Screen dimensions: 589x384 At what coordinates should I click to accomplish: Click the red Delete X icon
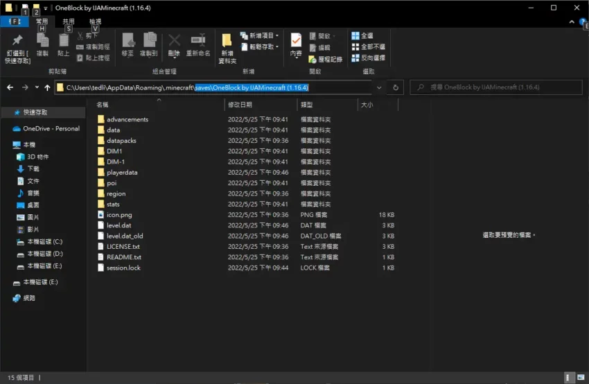click(x=174, y=40)
